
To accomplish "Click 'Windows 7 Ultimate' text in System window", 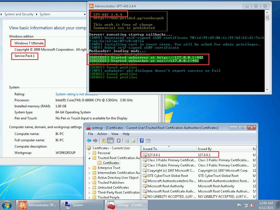I will (x=29, y=43).
